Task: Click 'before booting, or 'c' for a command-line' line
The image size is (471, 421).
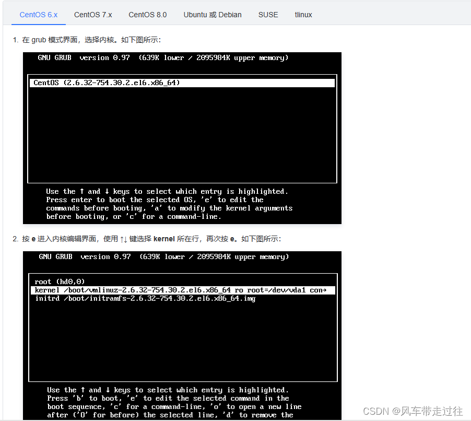Action: (134, 217)
